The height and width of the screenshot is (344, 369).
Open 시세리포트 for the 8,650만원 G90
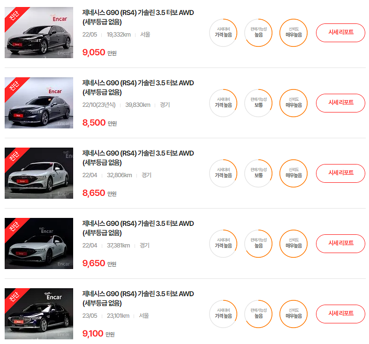[x=340, y=173]
